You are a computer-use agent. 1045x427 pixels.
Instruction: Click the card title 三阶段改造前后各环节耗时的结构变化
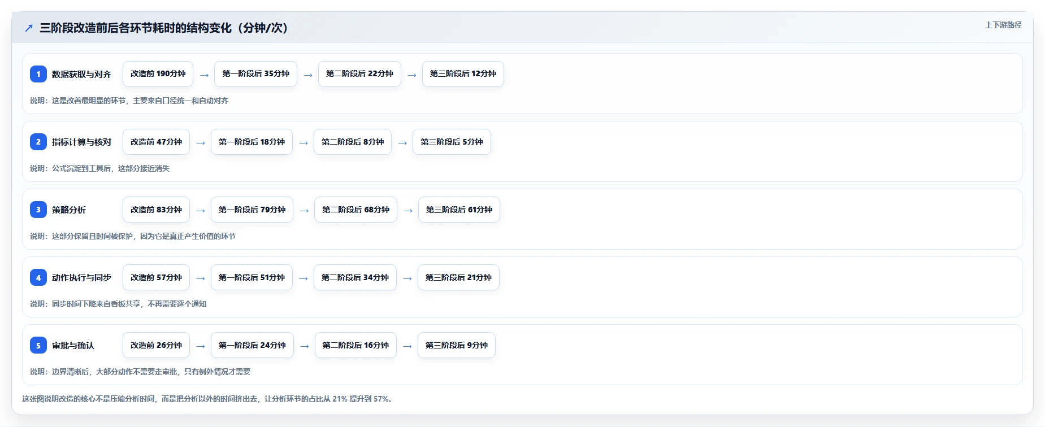(x=164, y=28)
